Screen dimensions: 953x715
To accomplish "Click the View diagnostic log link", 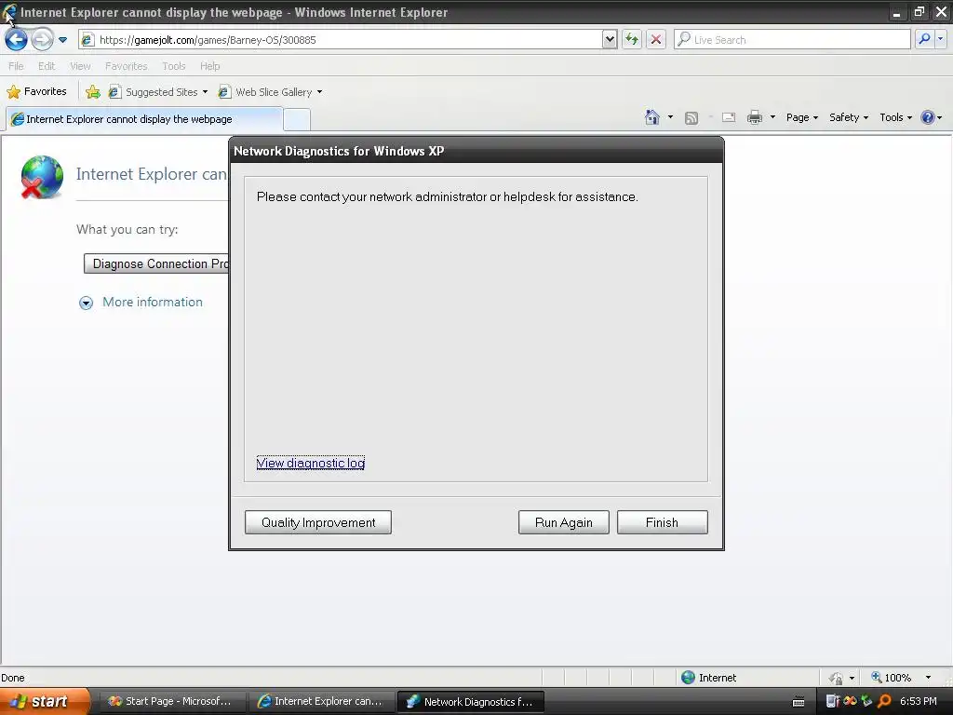I will click(x=311, y=464).
